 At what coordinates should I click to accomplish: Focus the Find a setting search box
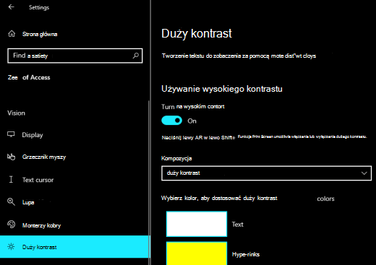pyautogui.click(x=75, y=56)
